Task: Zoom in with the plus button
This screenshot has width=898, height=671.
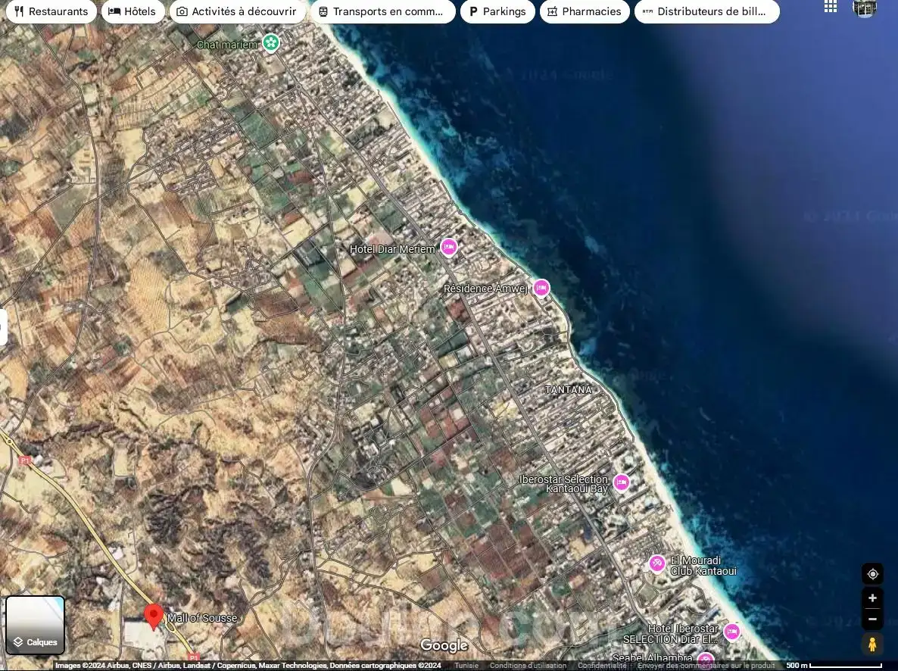Action: click(872, 598)
